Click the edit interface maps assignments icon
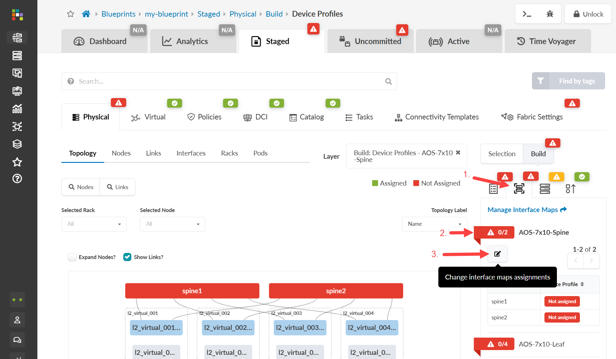The height and width of the screenshot is (359, 616). pyautogui.click(x=497, y=254)
